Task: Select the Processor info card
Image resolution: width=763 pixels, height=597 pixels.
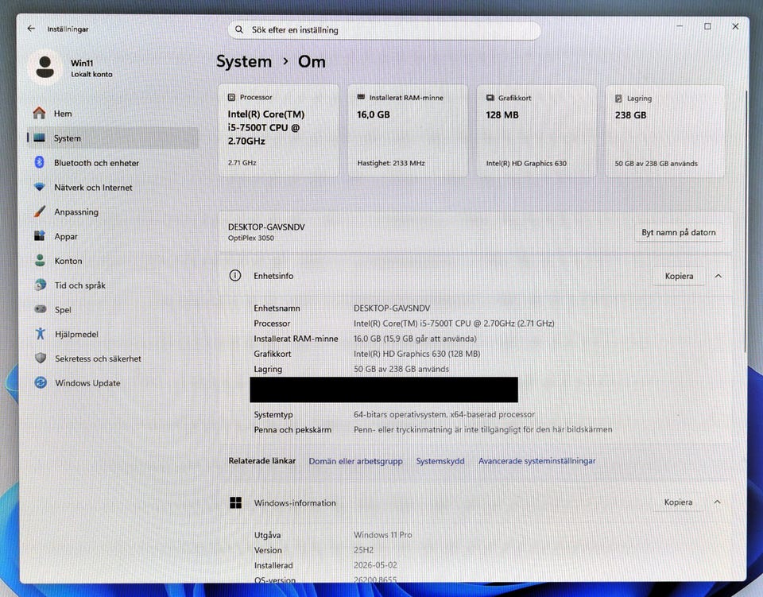Action: (278, 130)
